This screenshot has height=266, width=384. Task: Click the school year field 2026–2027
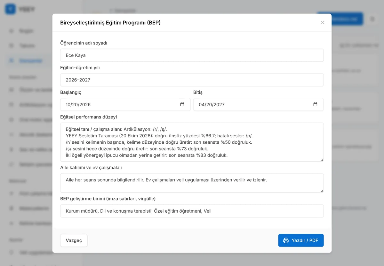click(192, 80)
